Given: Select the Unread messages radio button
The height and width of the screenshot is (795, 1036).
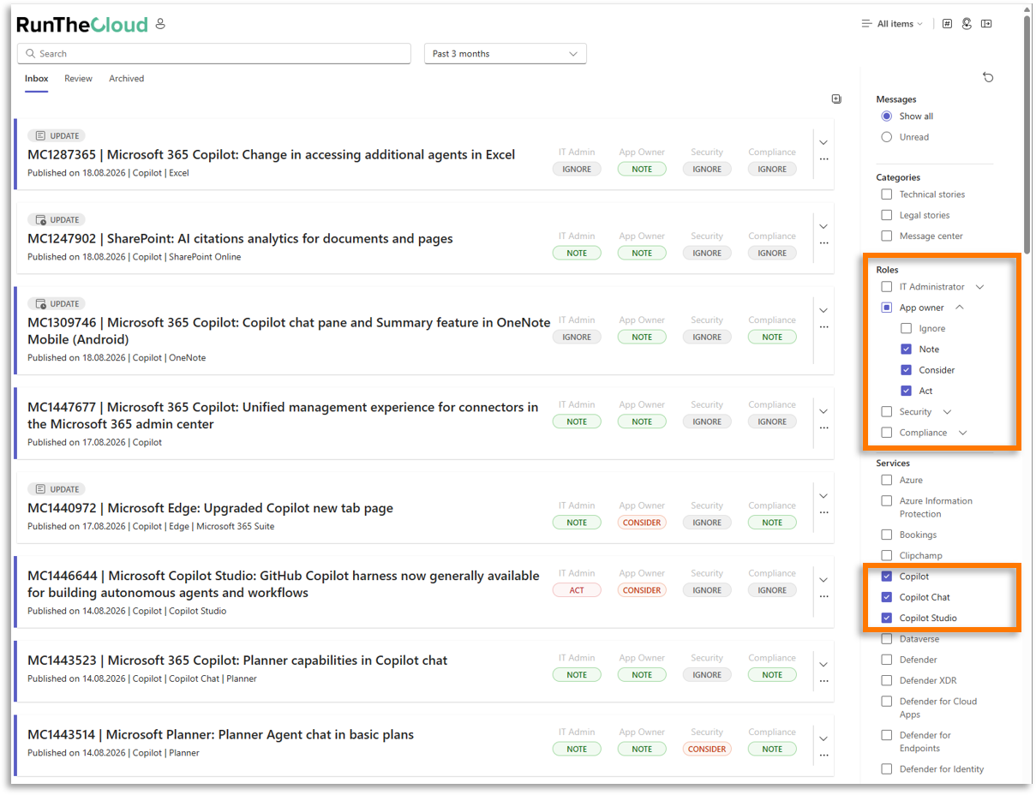Looking at the screenshot, I should [887, 137].
